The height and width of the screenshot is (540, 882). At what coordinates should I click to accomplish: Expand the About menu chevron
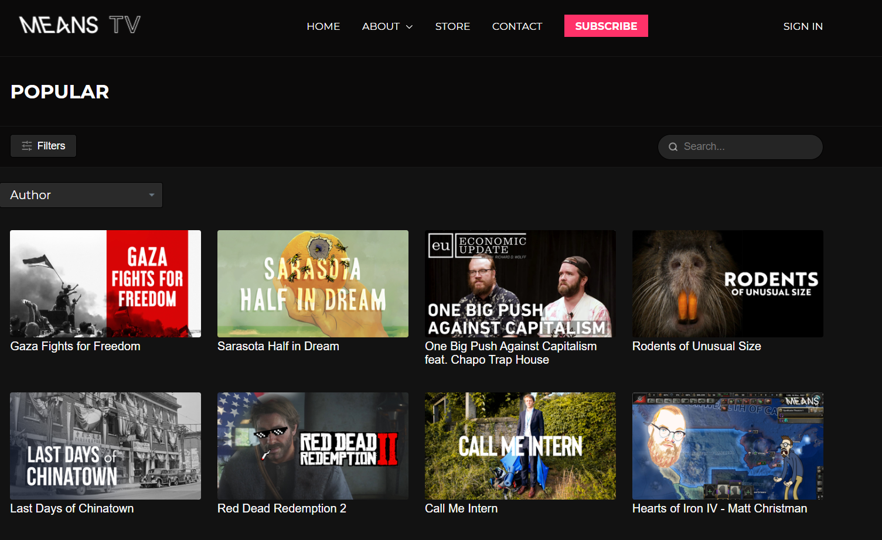409,27
